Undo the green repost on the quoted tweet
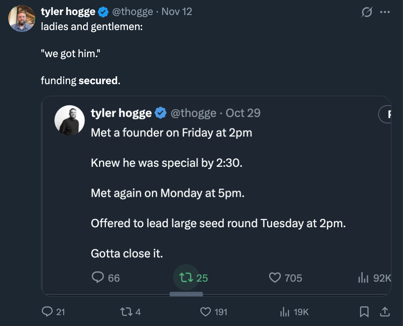This screenshot has width=403, height=326. pyautogui.click(x=186, y=278)
